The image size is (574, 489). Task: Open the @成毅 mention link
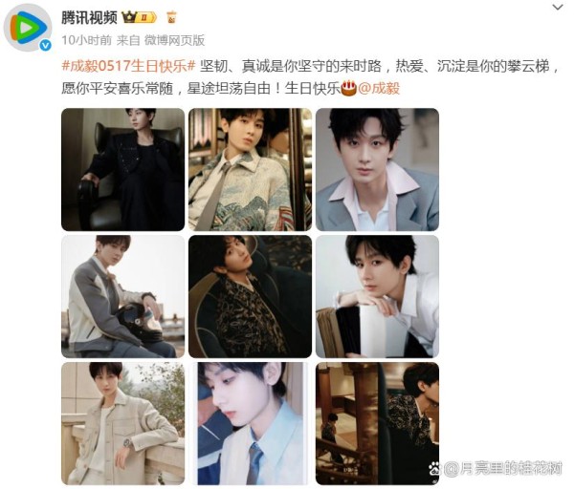point(379,89)
